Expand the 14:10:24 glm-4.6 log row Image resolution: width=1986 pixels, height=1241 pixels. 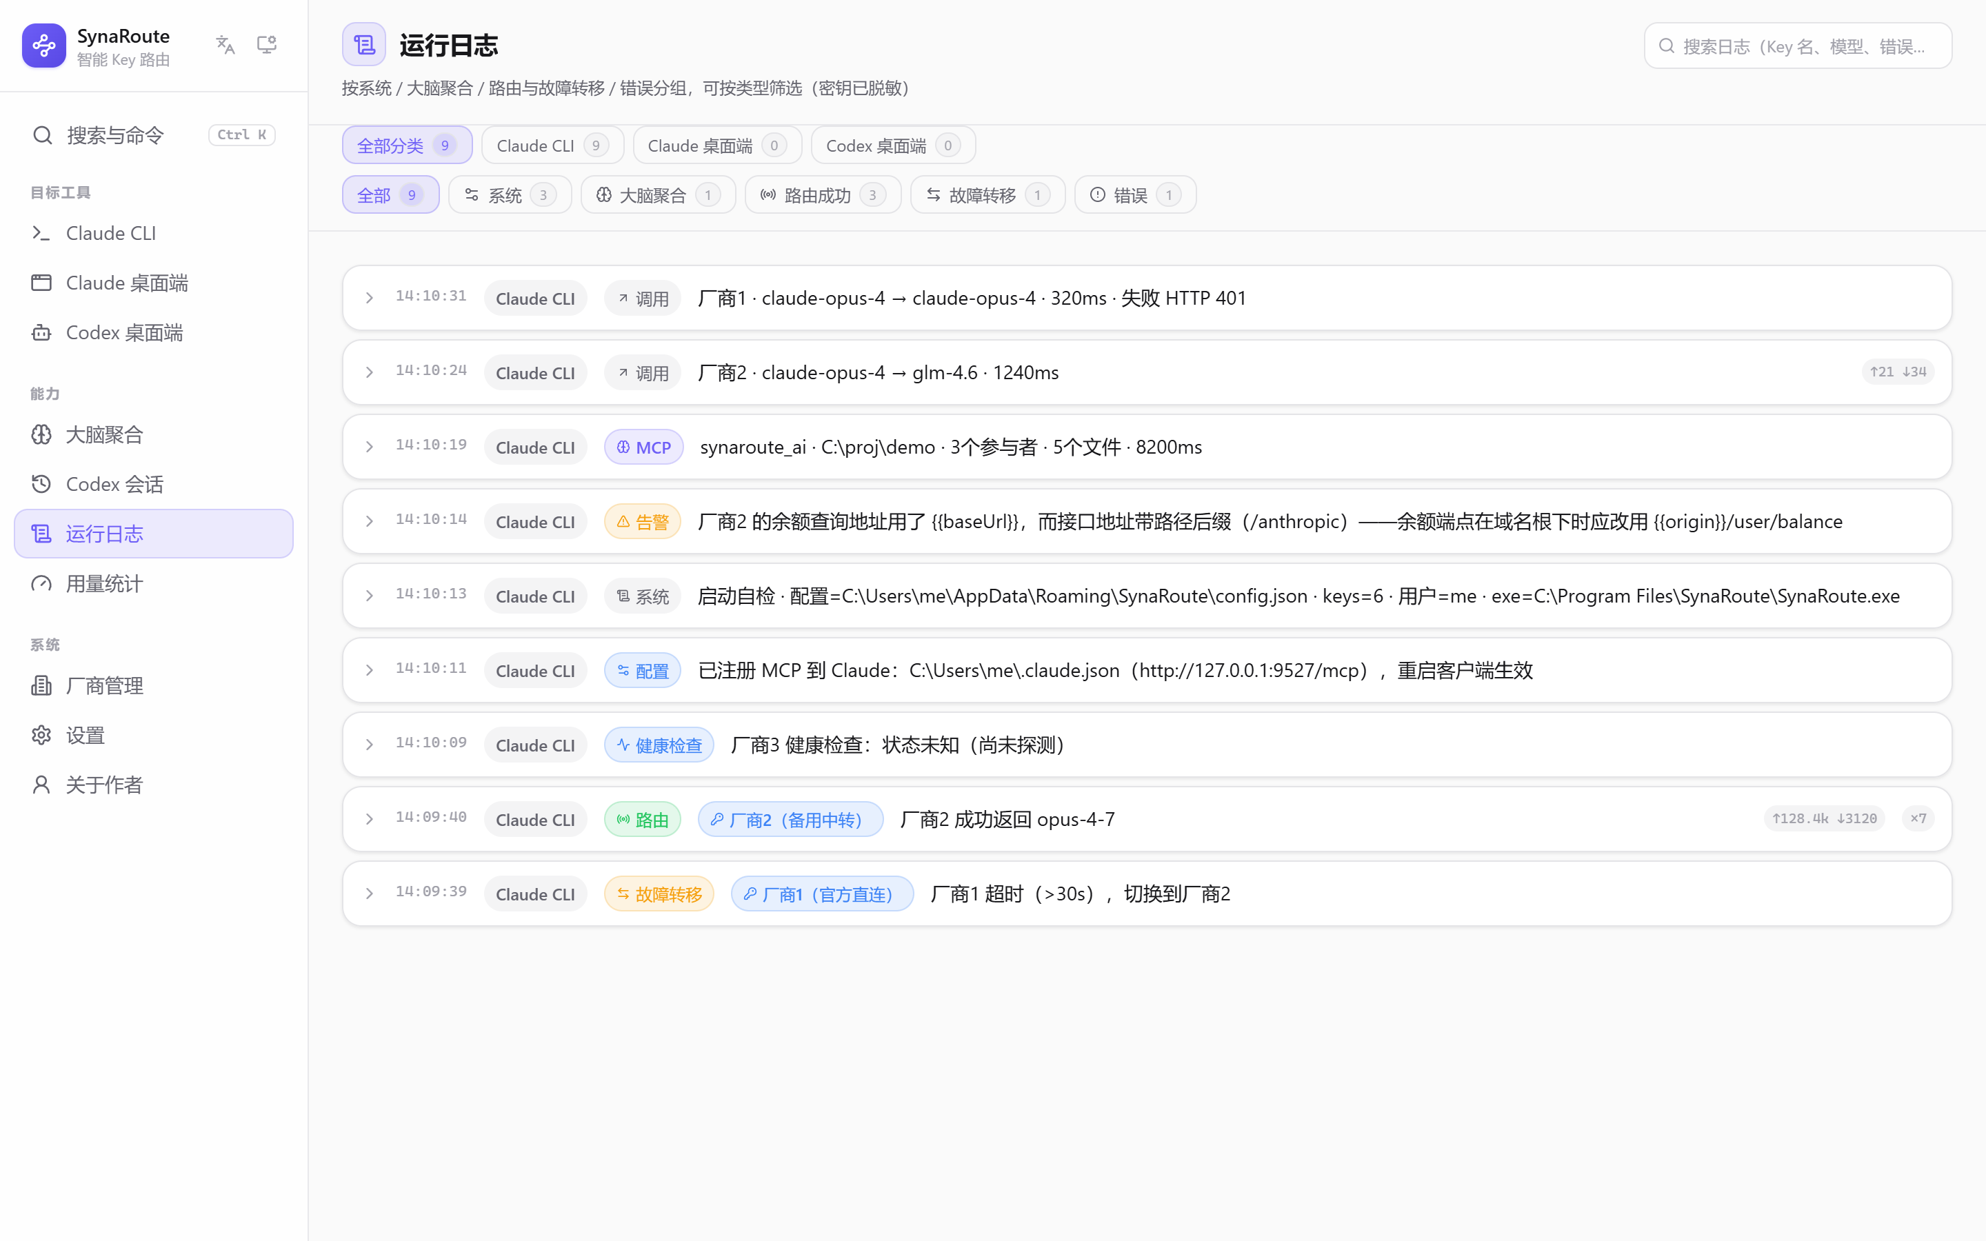point(1147,372)
